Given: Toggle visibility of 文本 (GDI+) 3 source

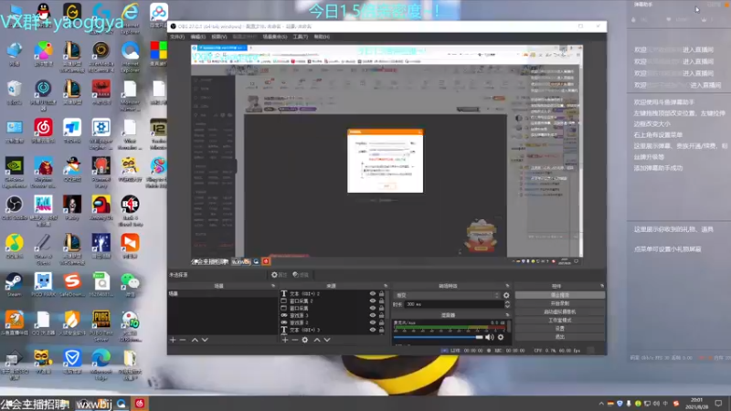Looking at the screenshot, I should click(x=373, y=330).
